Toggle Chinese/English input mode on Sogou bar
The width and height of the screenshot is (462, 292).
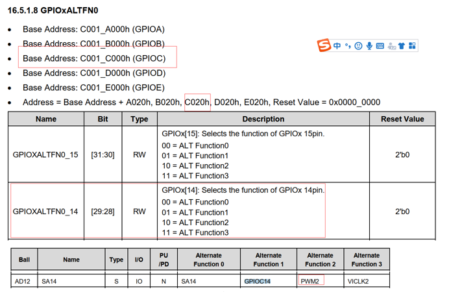[x=337, y=45]
